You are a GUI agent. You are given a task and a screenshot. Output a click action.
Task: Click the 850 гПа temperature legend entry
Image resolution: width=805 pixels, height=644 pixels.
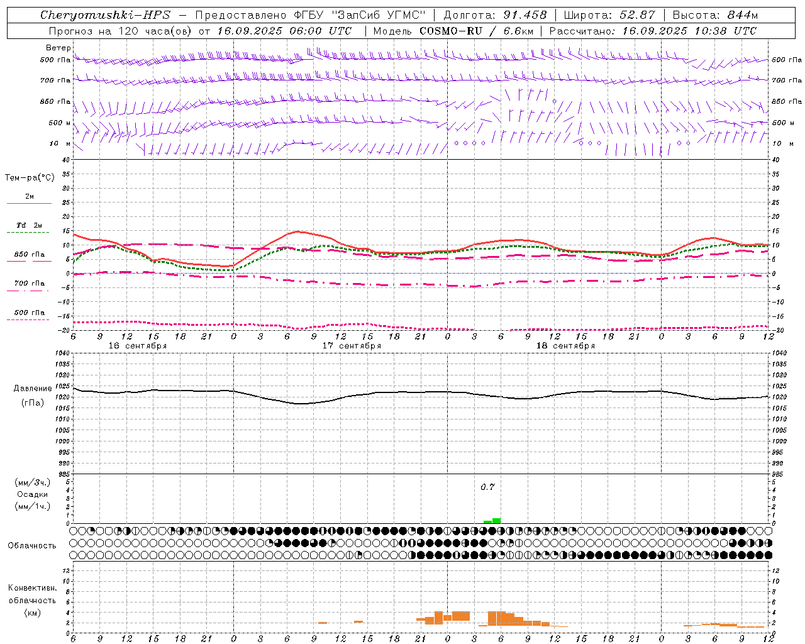pyautogui.click(x=30, y=255)
